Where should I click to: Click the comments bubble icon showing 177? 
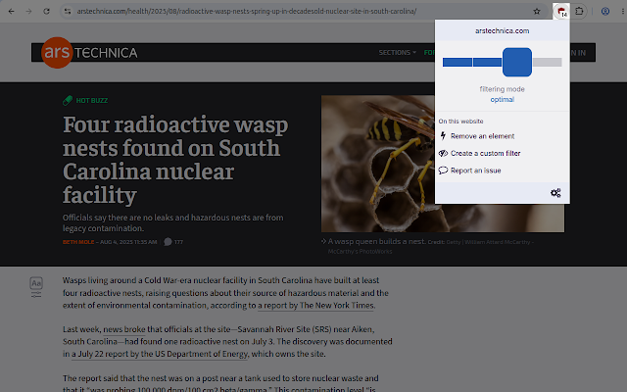pyautogui.click(x=168, y=242)
